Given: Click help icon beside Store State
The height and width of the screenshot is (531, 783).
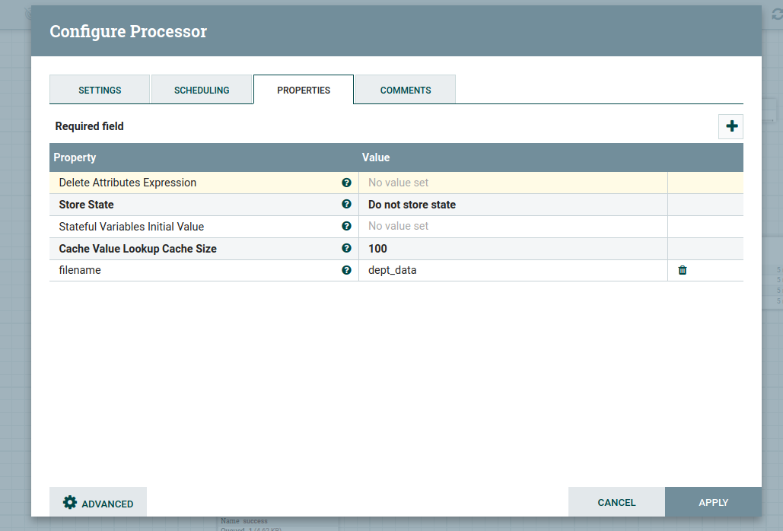Looking at the screenshot, I should pos(347,205).
